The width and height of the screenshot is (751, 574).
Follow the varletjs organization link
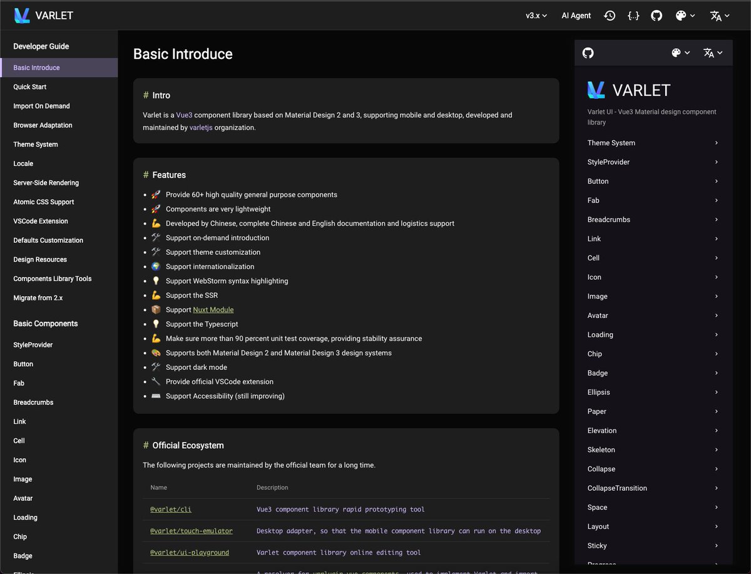[x=201, y=128]
